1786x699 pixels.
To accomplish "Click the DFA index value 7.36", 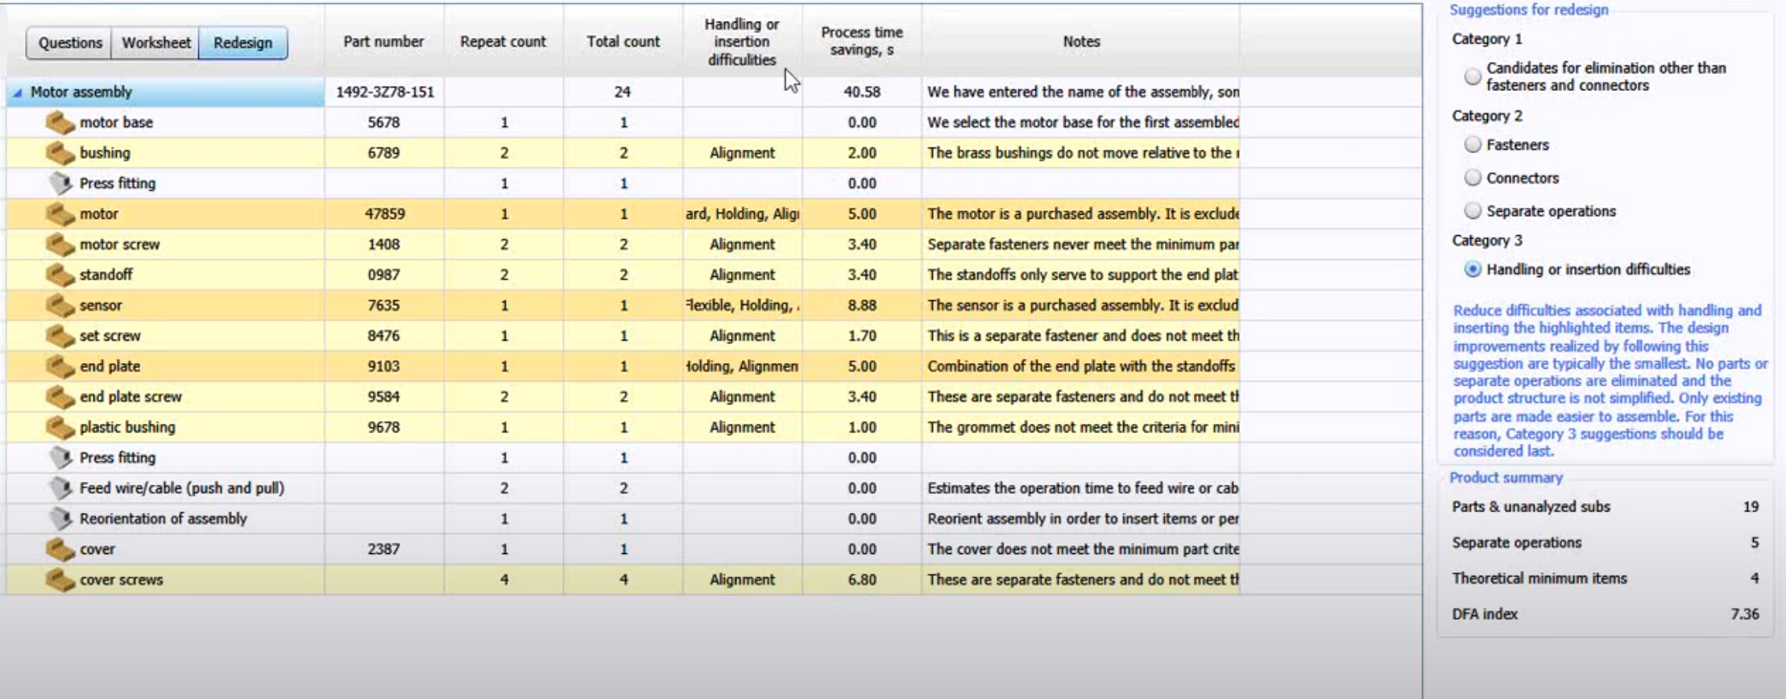I will [1744, 614].
